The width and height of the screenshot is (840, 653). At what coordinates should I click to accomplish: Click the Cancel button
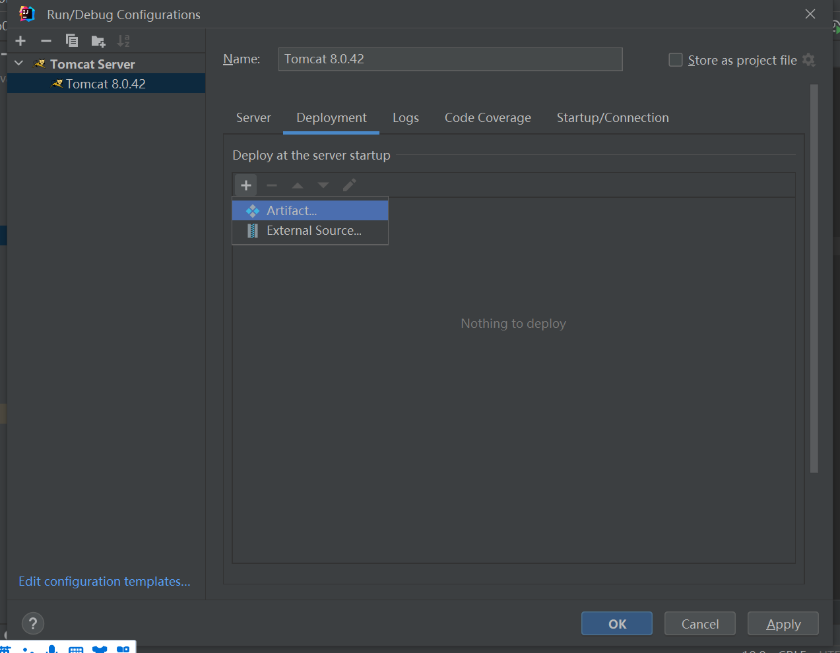click(x=700, y=624)
